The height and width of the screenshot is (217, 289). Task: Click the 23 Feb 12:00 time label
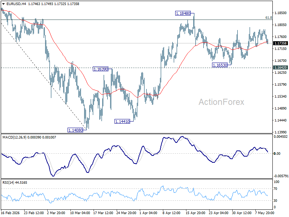tap(34, 213)
